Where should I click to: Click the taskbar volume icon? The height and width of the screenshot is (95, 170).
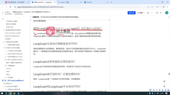[x=155, y=93]
